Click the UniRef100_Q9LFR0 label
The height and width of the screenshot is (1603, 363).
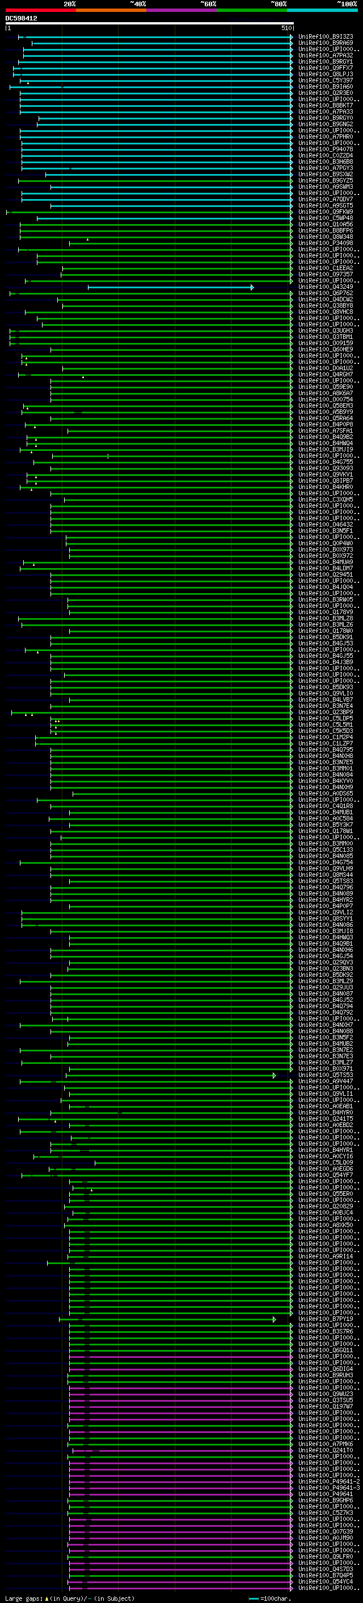pyautogui.click(x=326, y=1557)
